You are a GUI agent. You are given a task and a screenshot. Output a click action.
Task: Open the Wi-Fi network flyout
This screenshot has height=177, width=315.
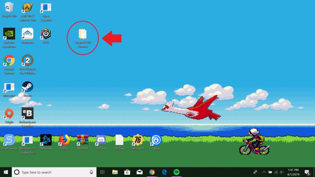tap(276, 172)
